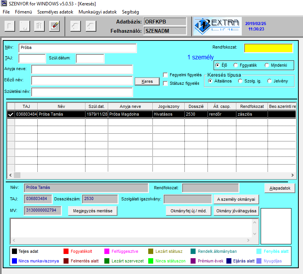Image resolution: width=303 pixels, height=274 pixels.
Task: Click the eraser icon in the toolbar
Action: tap(55, 26)
